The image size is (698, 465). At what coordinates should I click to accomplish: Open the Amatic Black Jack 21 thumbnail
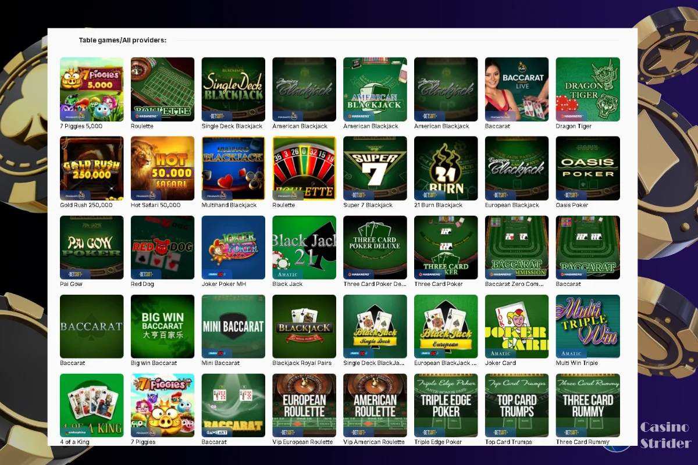pos(304,247)
